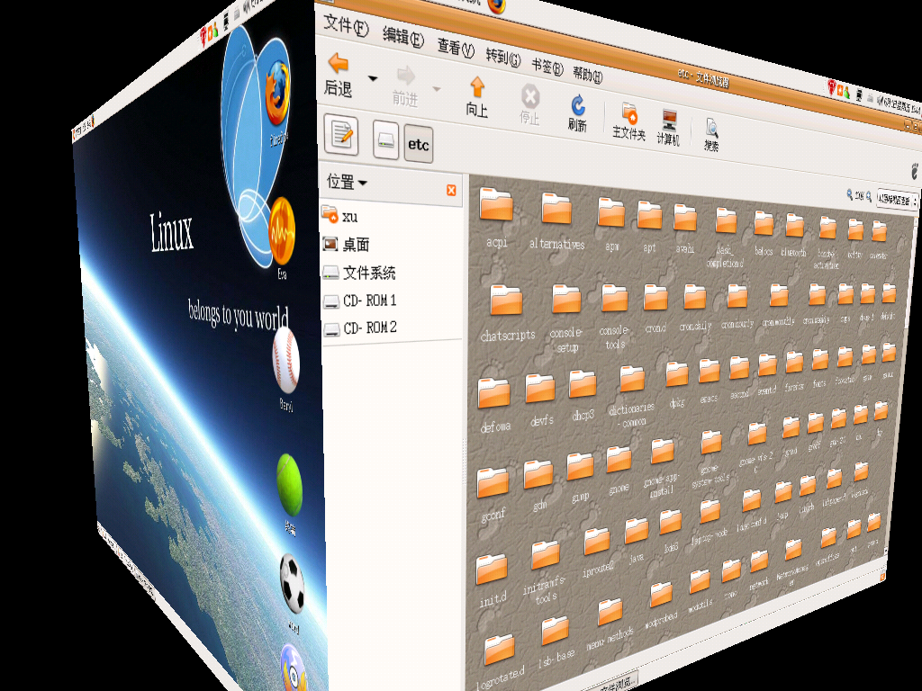Select the drive root path button

(385, 139)
